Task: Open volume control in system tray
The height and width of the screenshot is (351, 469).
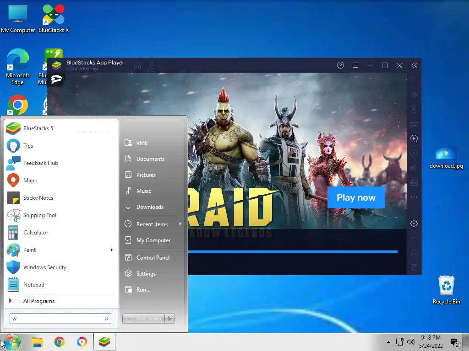Action: coord(411,342)
